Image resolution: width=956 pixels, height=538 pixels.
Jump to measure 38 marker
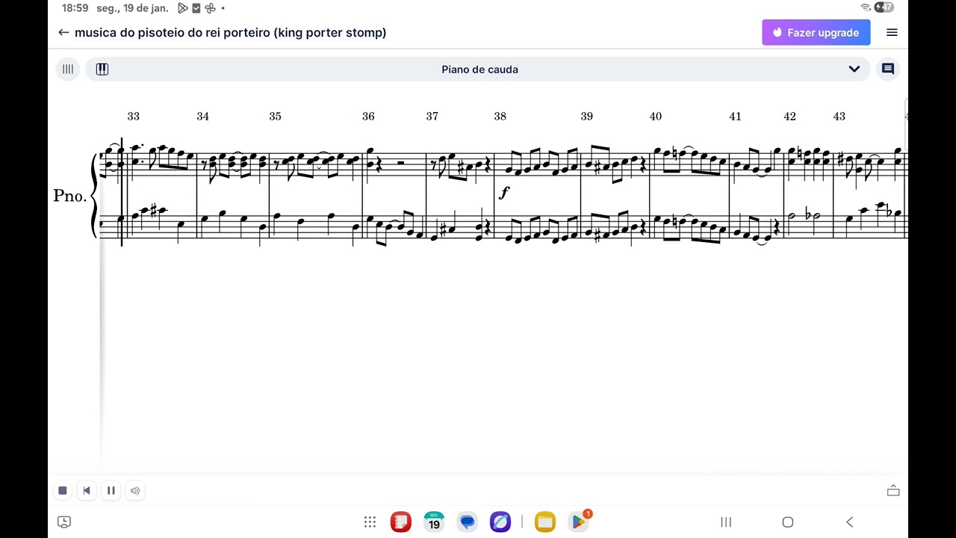click(500, 117)
